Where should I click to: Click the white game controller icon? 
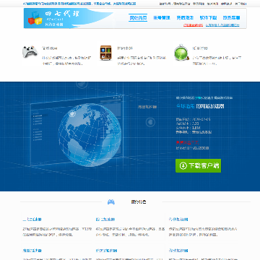[x=30, y=51]
